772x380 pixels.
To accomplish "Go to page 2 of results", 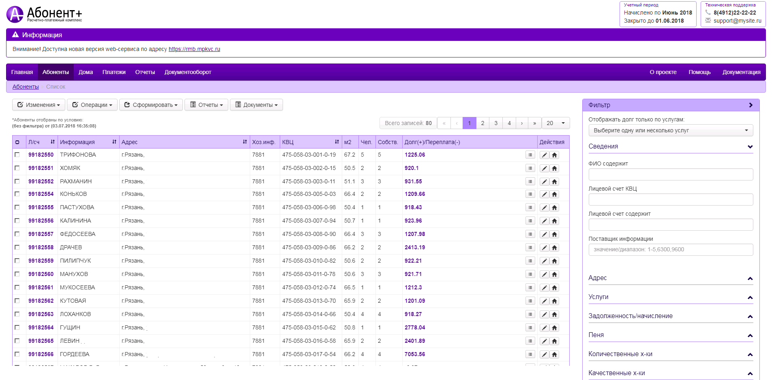I will click(482, 123).
